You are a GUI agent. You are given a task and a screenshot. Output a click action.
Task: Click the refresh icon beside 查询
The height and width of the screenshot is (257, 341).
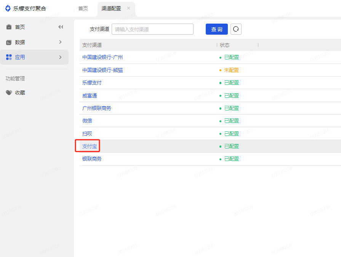pos(236,29)
